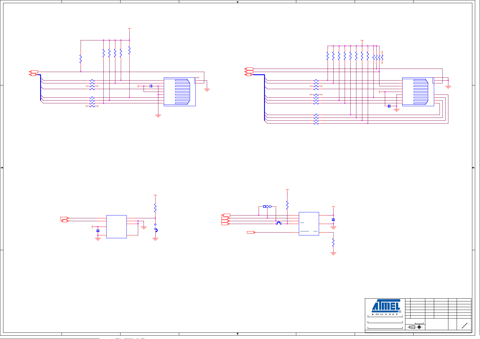Select the top-right card connector symbol
Screen dimensions: 480x339
[418, 92]
